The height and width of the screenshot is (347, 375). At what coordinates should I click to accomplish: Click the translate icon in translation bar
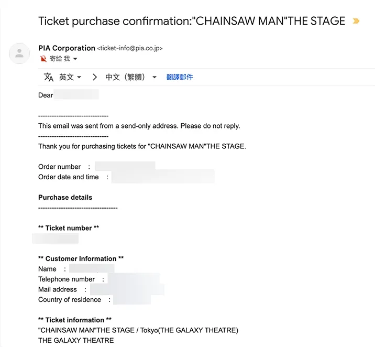click(49, 77)
